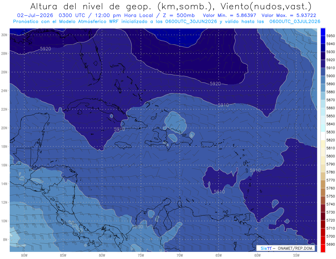This screenshot has width=336, height=259.
Task: Click the 8N latitude axis label
Action: coord(5,239)
